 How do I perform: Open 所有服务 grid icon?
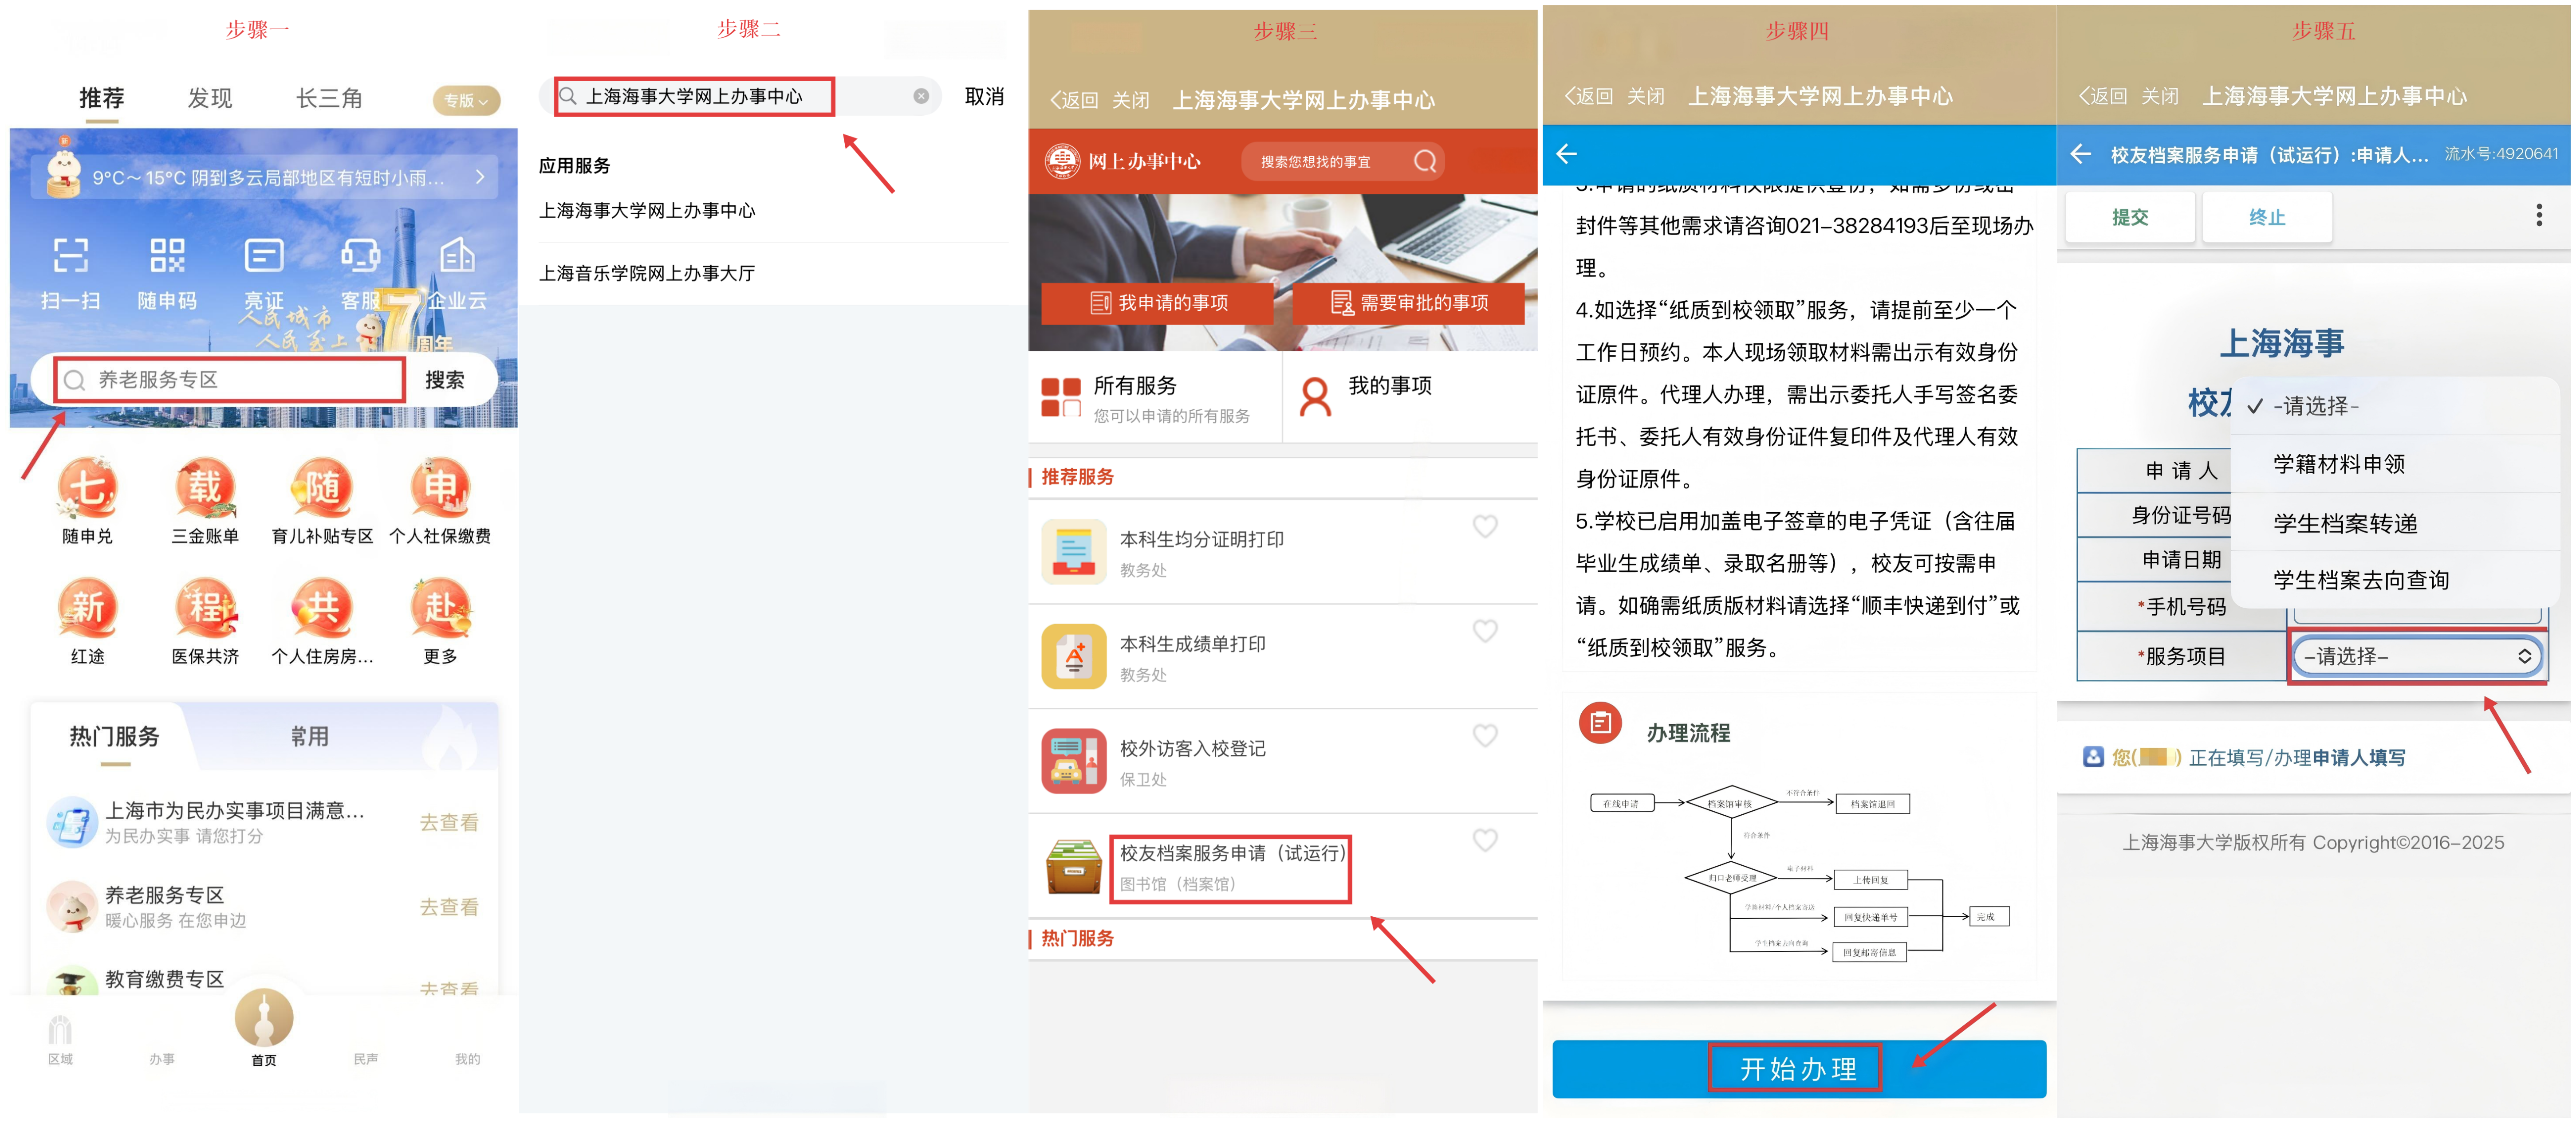pyautogui.click(x=1061, y=397)
